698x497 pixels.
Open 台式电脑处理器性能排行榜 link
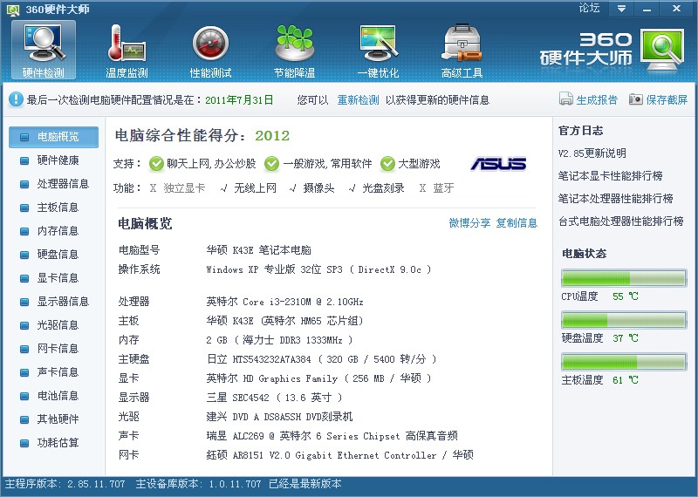pyautogui.click(x=621, y=221)
